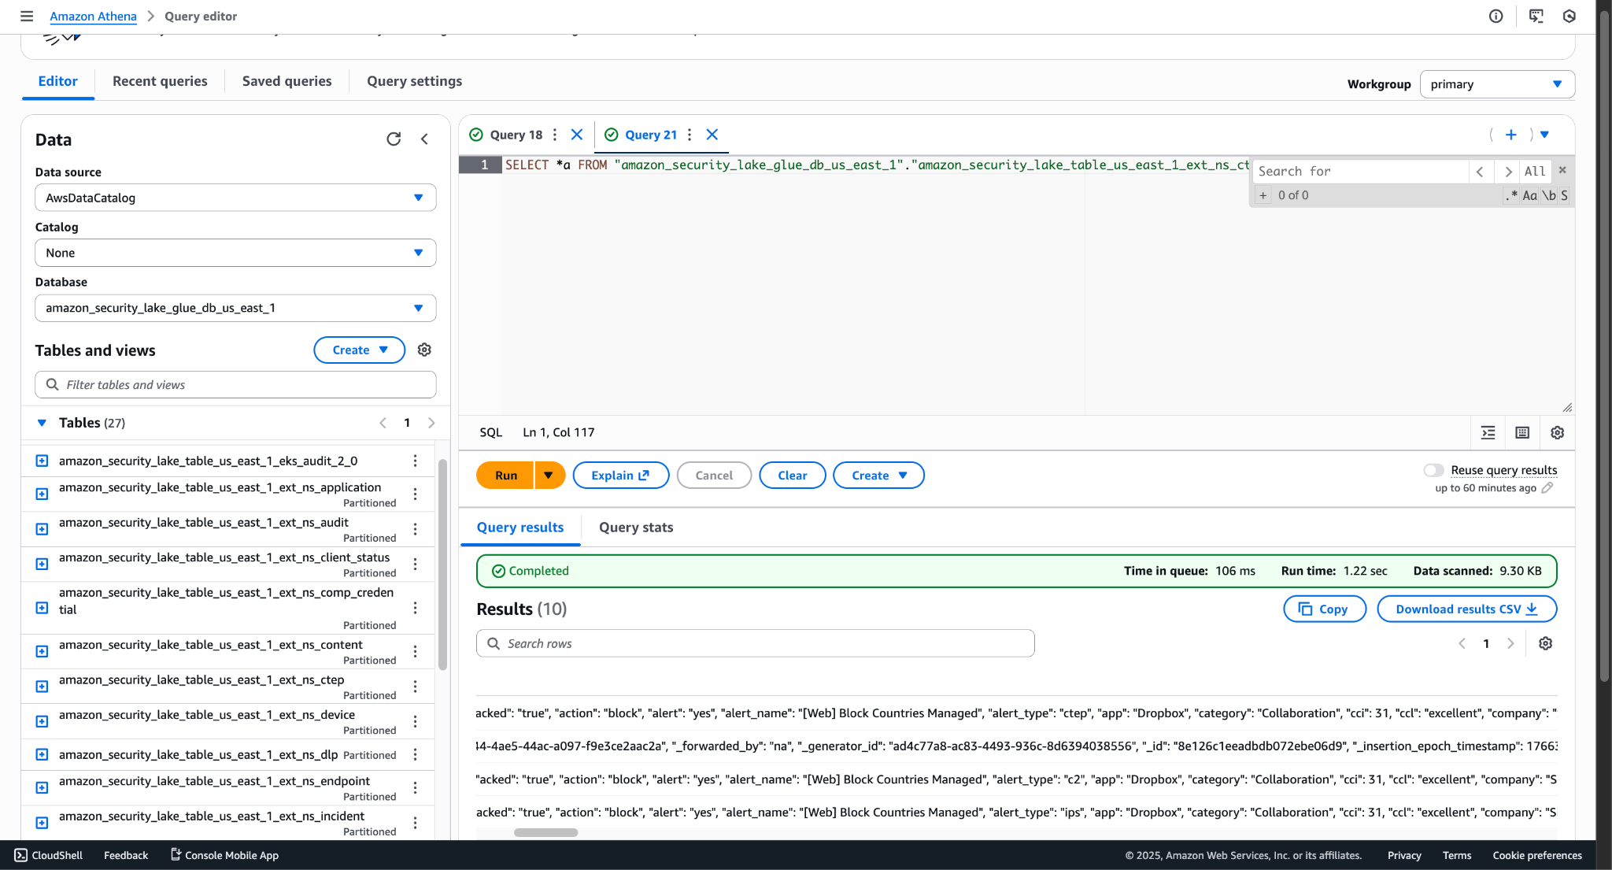Run the query
The width and height of the screenshot is (1612, 870).
point(505,475)
